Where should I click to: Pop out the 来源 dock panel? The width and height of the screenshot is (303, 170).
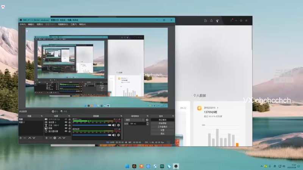click(69, 116)
